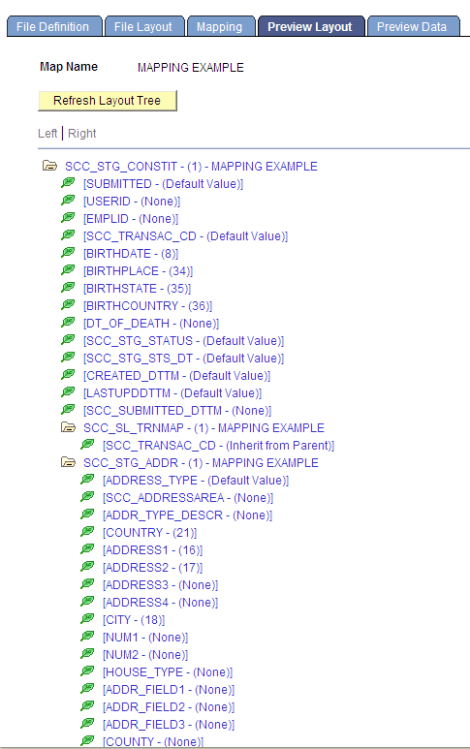Select [BIRTHPLACE - (34)] field link
Viewport: 470px width, 749px height.
pos(138,271)
